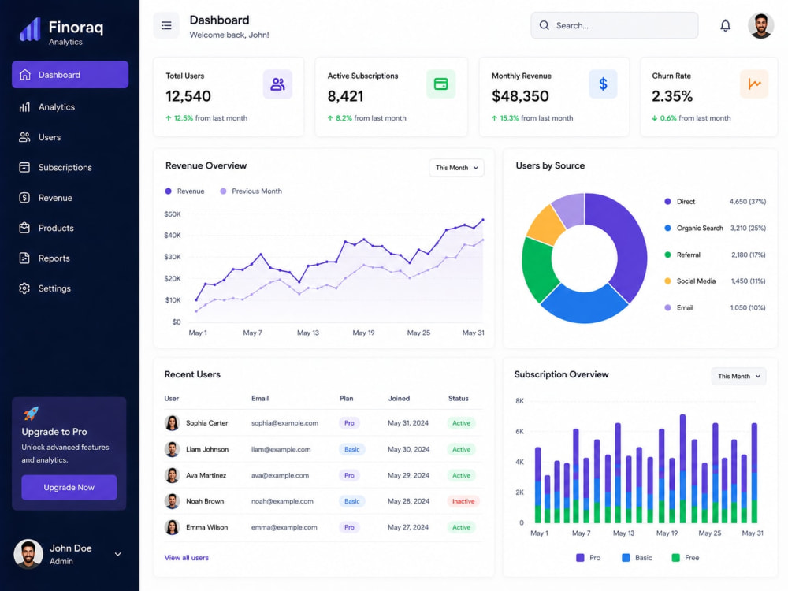Click the search magnifier icon
This screenshot has width=788, height=591.
(x=544, y=25)
